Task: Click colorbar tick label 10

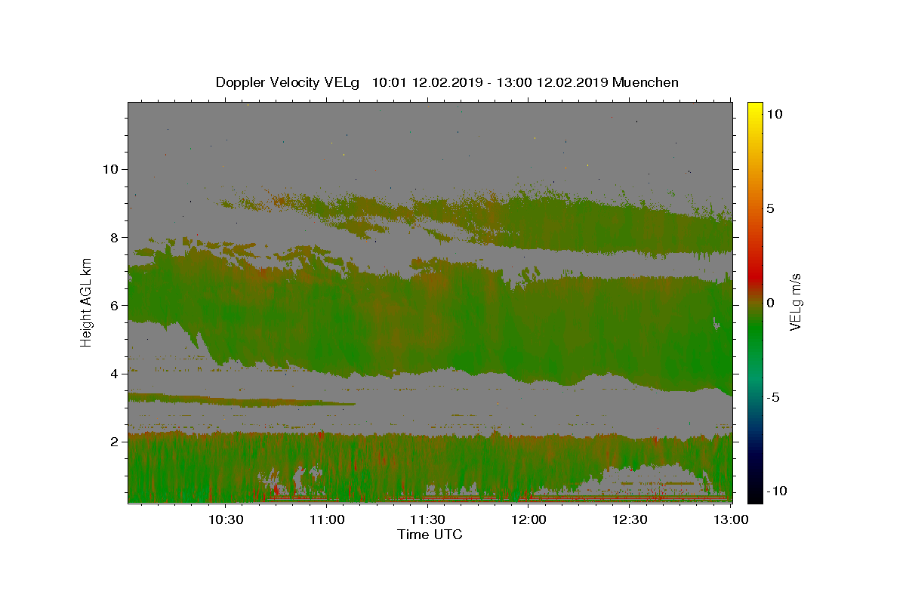Action: tap(775, 114)
